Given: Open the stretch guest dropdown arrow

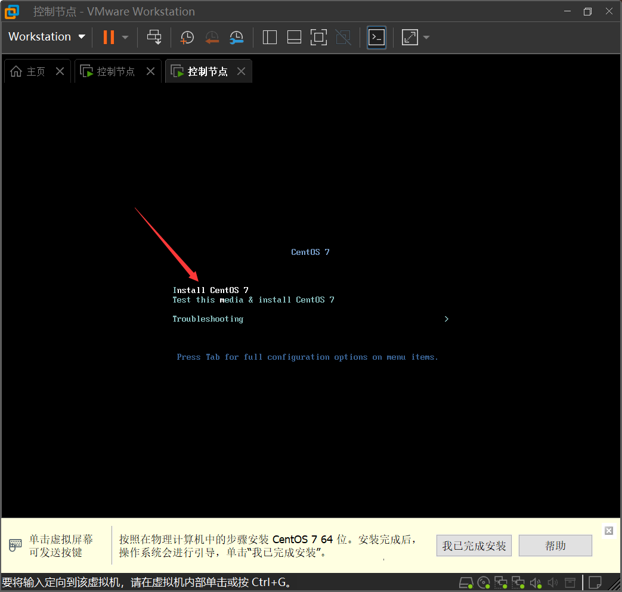Looking at the screenshot, I should point(426,38).
